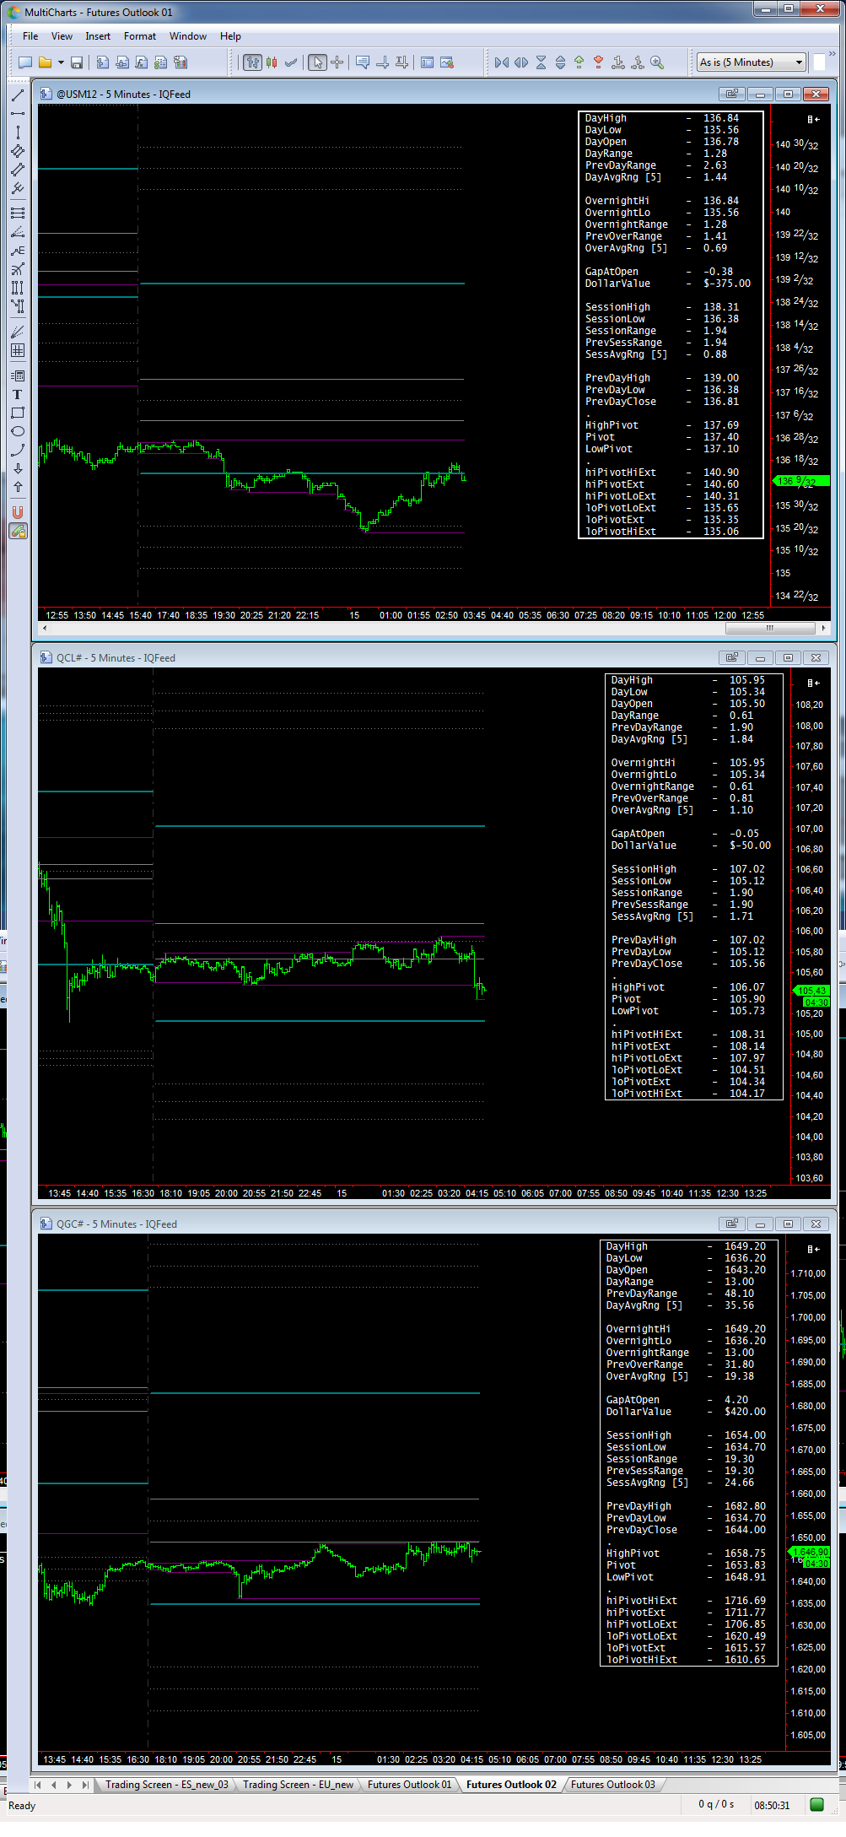
Task: Click the green up arrow toolbar icon
Action: [579, 62]
